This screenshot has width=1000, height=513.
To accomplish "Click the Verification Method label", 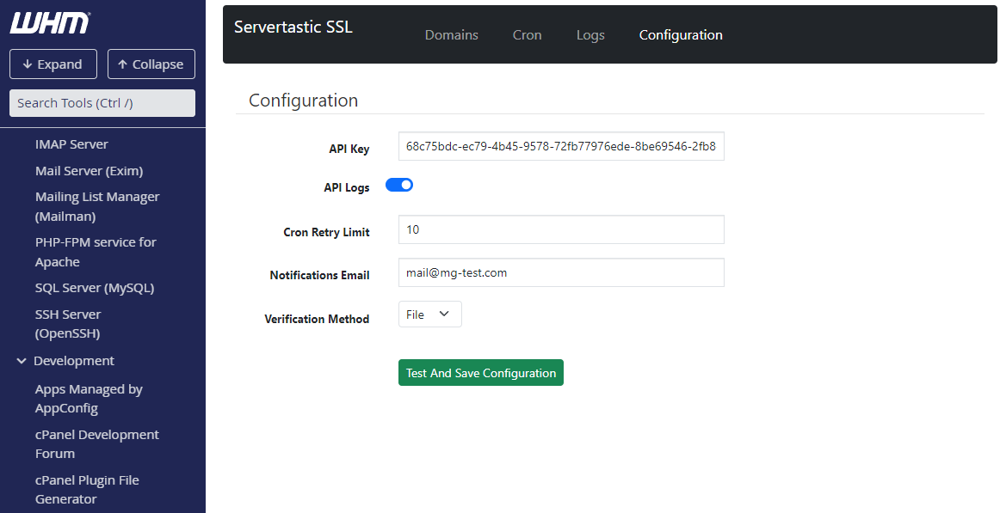I will point(317,319).
